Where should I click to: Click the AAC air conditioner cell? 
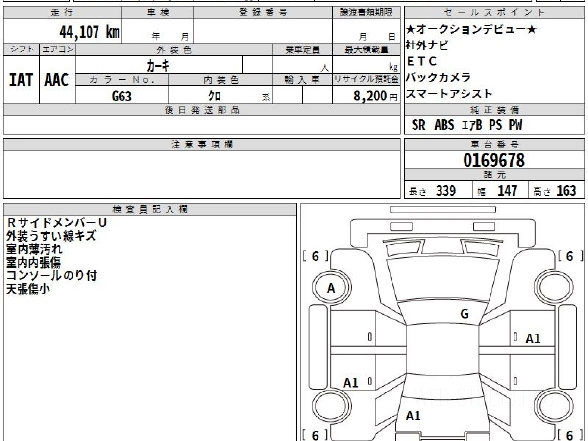click(x=57, y=80)
